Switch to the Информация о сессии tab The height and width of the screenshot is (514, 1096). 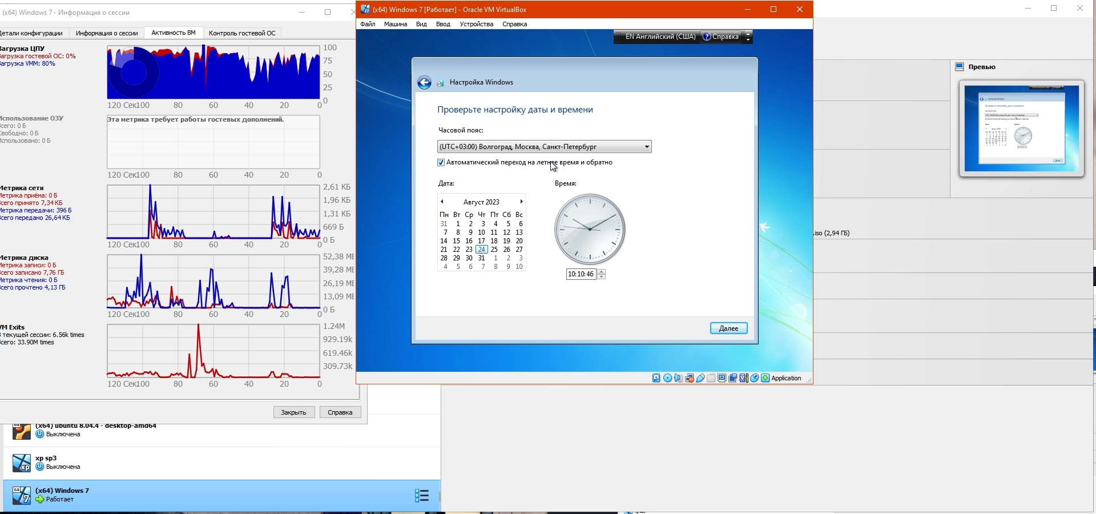click(x=107, y=33)
